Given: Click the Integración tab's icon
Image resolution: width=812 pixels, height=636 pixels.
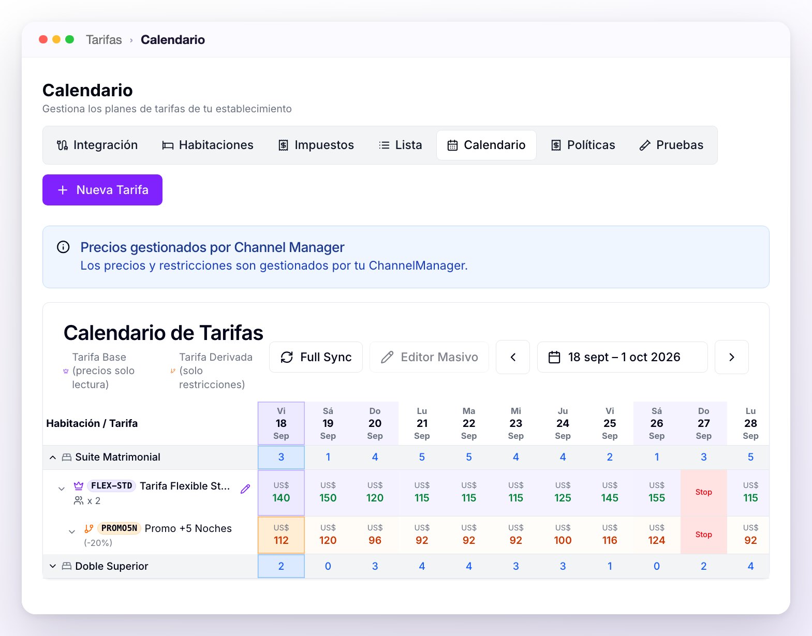Looking at the screenshot, I should pos(63,145).
